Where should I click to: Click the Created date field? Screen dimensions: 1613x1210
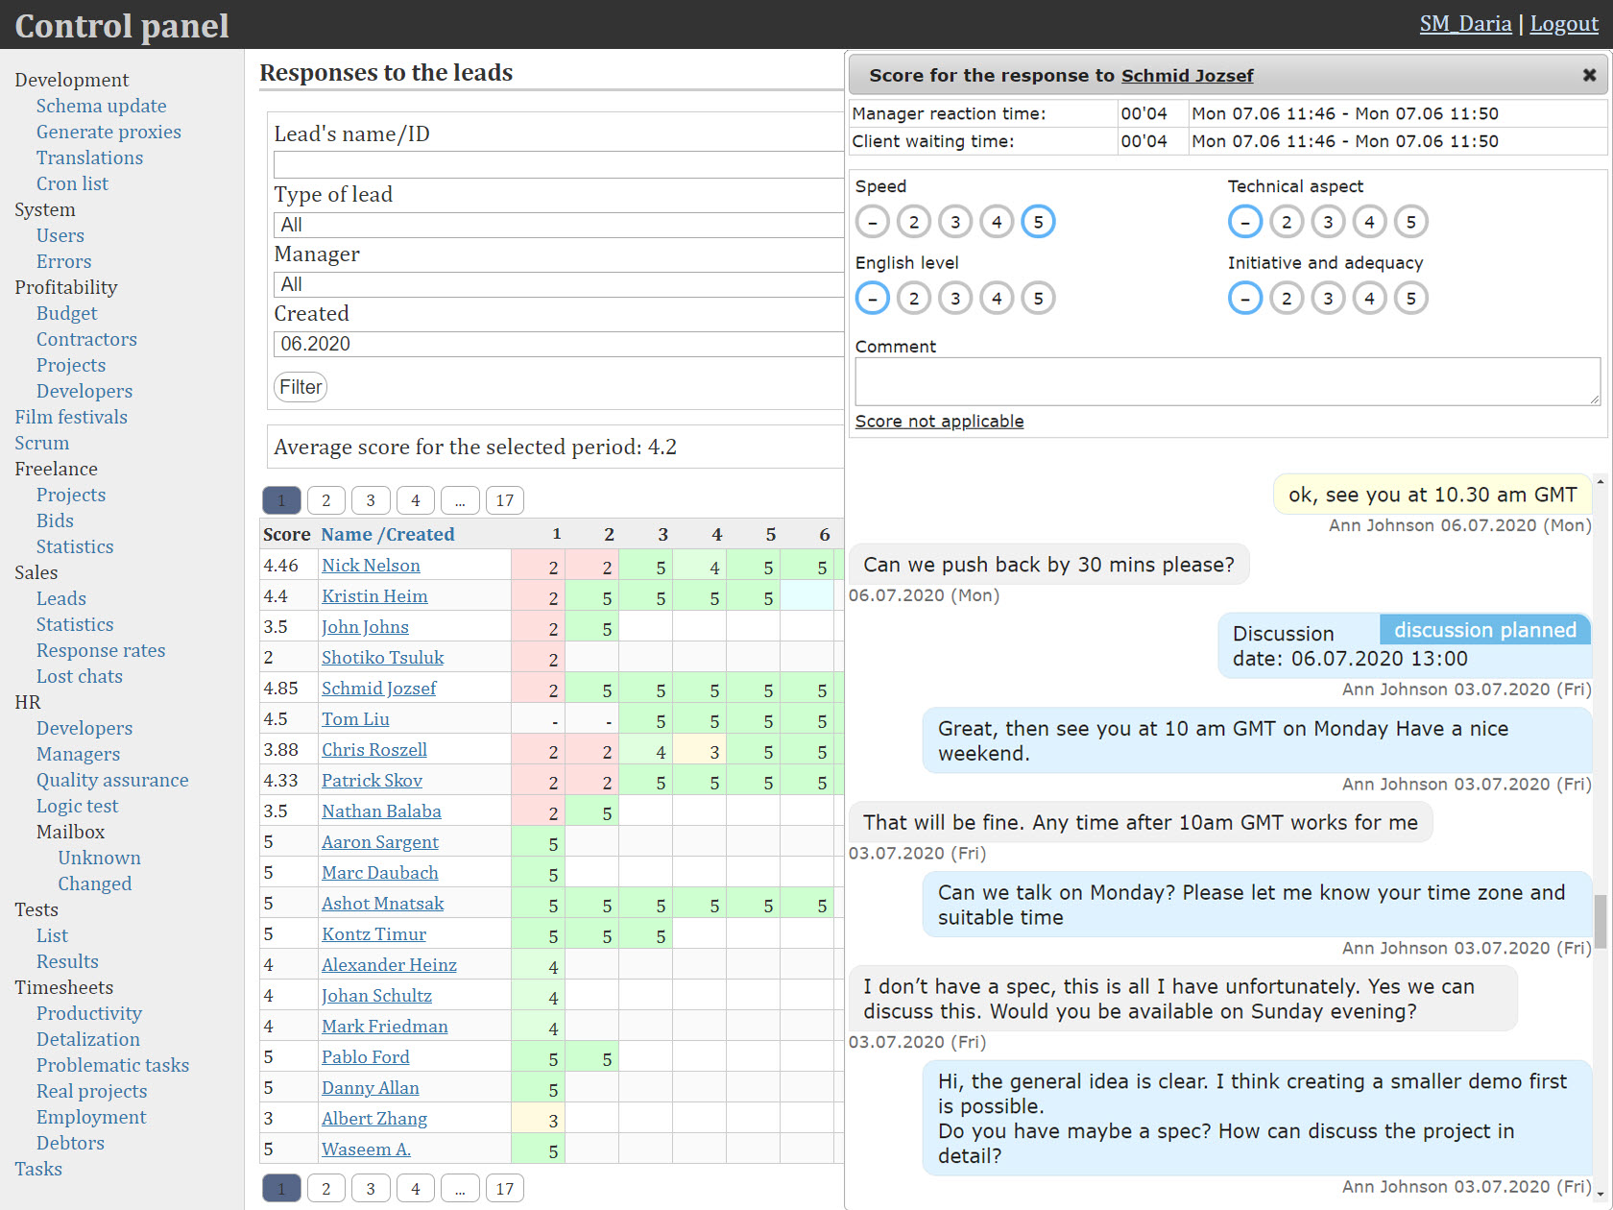point(557,344)
